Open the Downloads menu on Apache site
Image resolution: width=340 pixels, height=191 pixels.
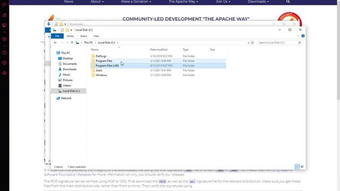[x=258, y=2]
